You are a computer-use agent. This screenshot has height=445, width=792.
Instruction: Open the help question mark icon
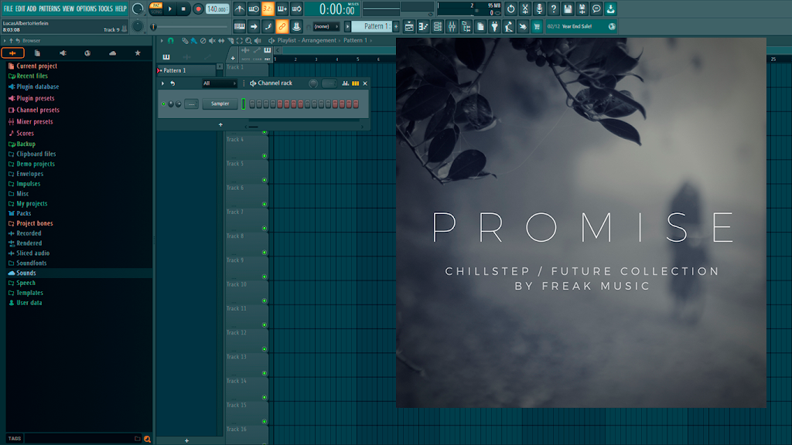coord(554,8)
